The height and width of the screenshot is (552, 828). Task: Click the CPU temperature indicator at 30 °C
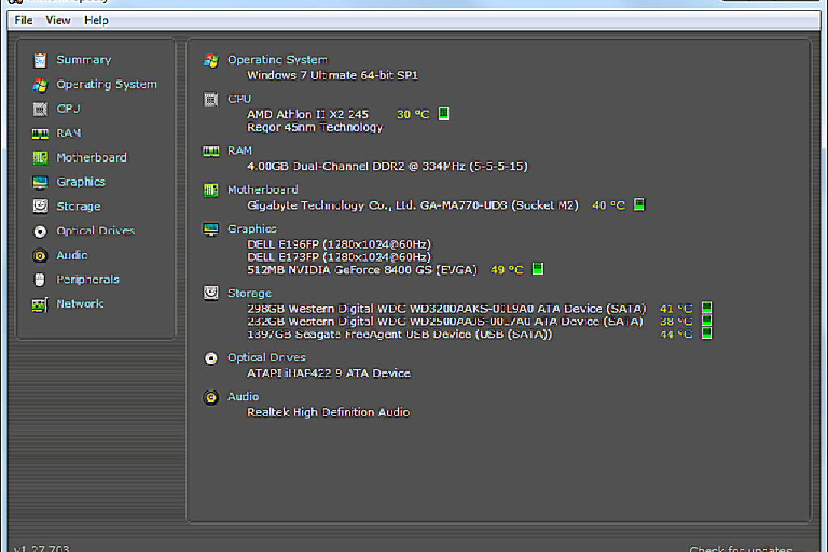pyautogui.click(x=443, y=114)
